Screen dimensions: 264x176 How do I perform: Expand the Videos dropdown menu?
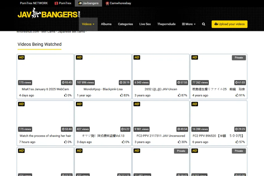pyautogui.click(x=88, y=24)
